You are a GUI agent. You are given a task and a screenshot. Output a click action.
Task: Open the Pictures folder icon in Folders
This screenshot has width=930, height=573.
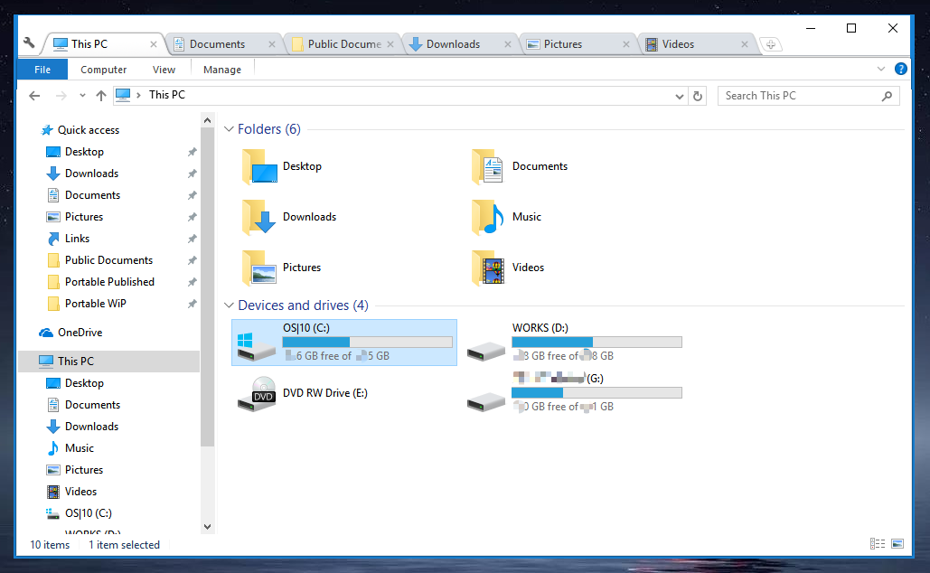coord(259,268)
